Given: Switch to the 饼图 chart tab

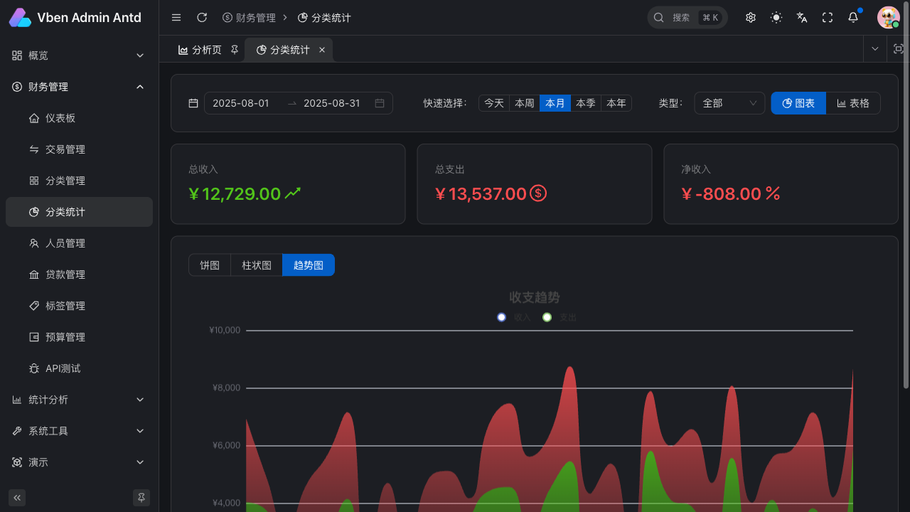Looking at the screenshot, I should [210, 265].
